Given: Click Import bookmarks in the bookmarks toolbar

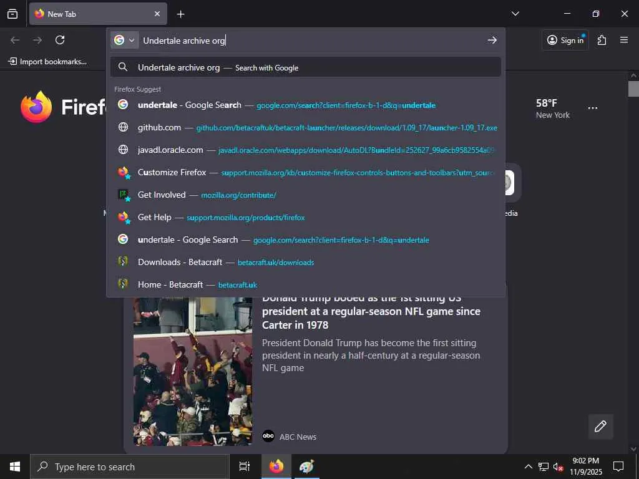Looking at the screenshot, I should (x=47, y=62).
